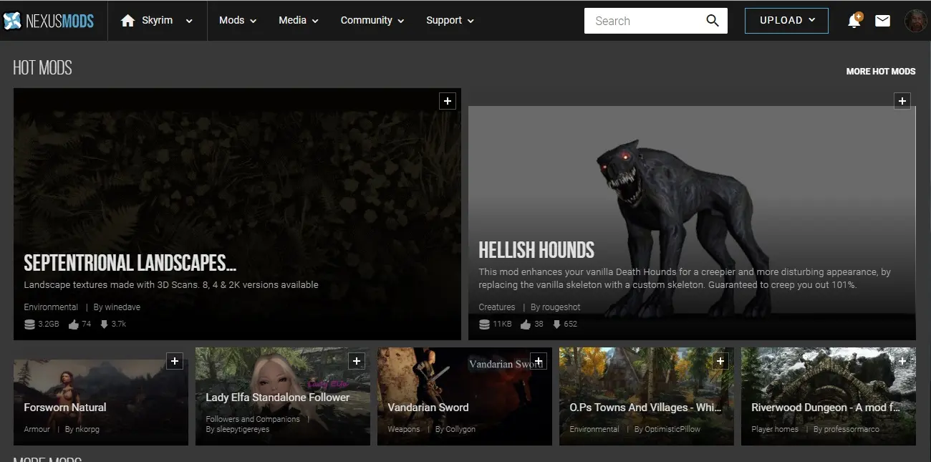Click the file size icon showing 11KB
This screenshot has width=931, height=462.
484,324
